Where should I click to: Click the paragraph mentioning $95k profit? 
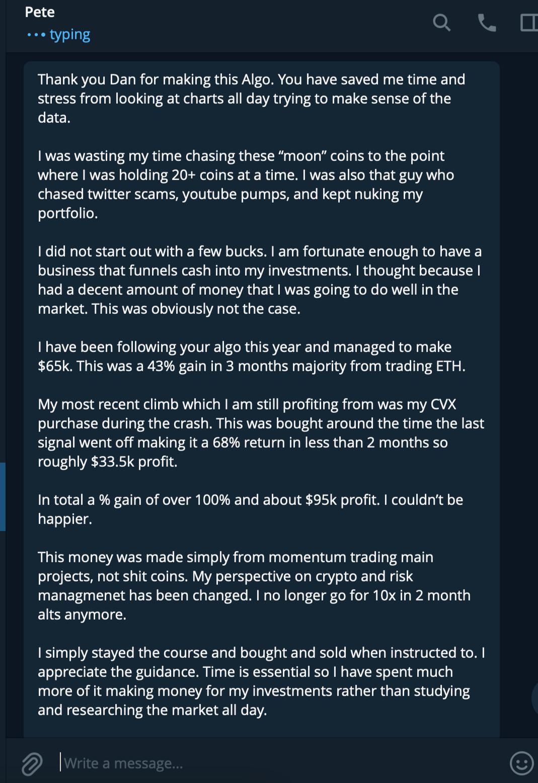(x=249, y=509)
